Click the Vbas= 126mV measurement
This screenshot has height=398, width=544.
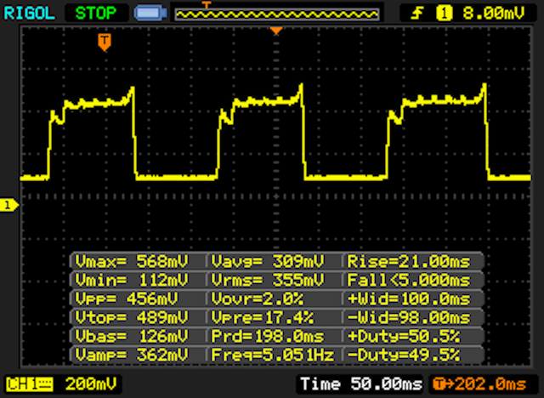pyautogui.click(x=132, y=336)
